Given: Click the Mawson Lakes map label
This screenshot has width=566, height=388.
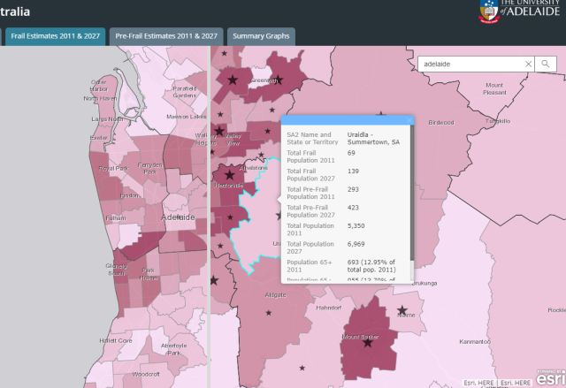Looking at the screenshot, I should (x=187, y=117).
